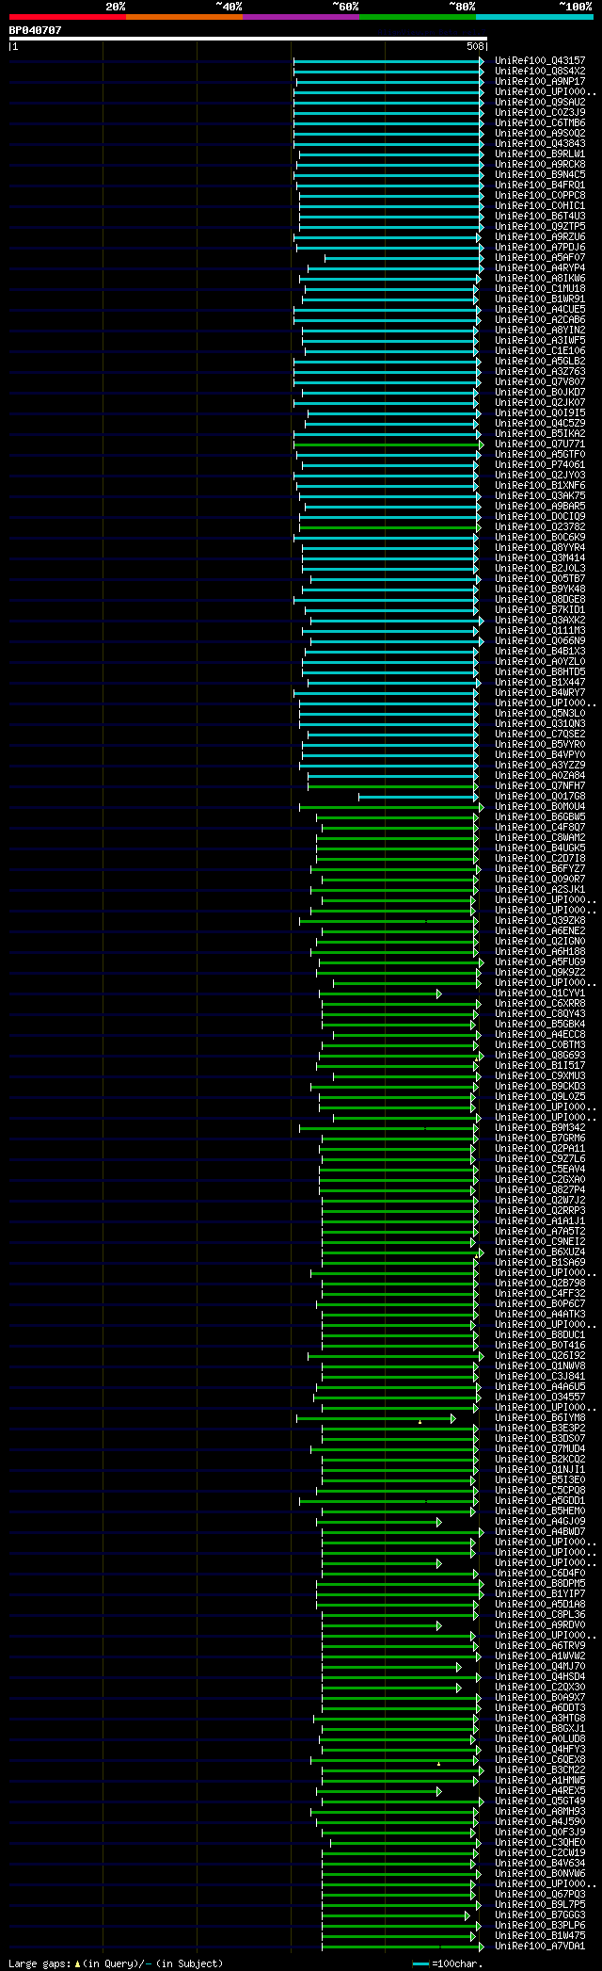Select the label UniRef100_A4RYP4
This screenshot has height=1971, width=602.
(540, 267)
